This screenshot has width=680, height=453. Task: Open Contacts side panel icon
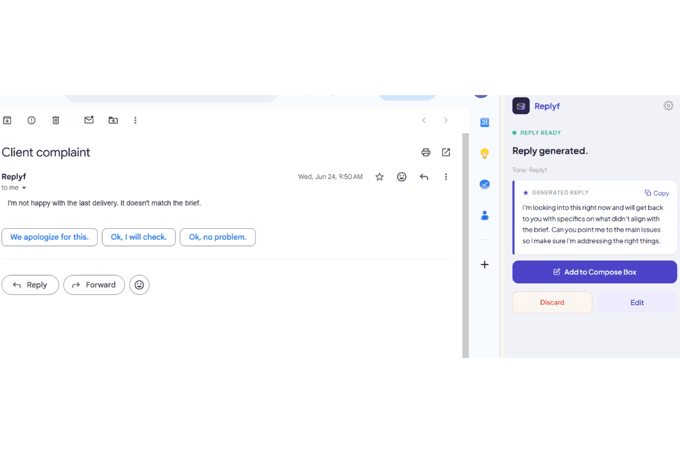coord(484,215)
